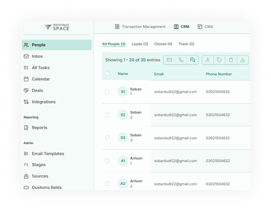Click the chat message toolbar icon
The image size is (271, 211).
coord(193,60)
